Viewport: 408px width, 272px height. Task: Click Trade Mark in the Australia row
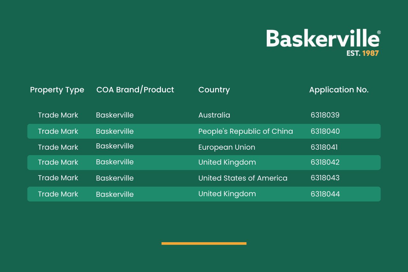[58, 115]
